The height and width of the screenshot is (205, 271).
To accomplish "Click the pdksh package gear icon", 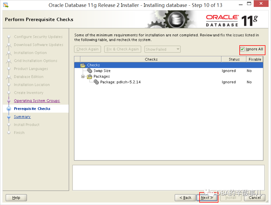I will (96, 82).
